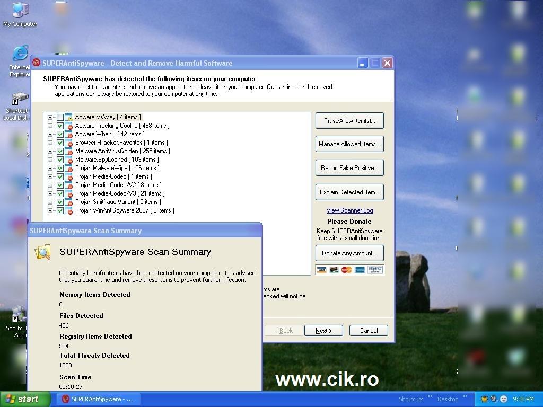543x407 pixels.
Task: Click the threat icon beside Adware.WhenU
Action: (x=68, y=134)
